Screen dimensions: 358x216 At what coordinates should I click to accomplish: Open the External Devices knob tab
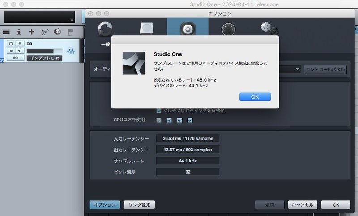(x=229, y=29)
